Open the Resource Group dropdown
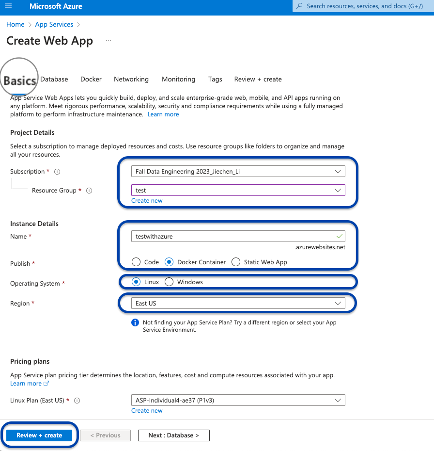 [238, 190]
